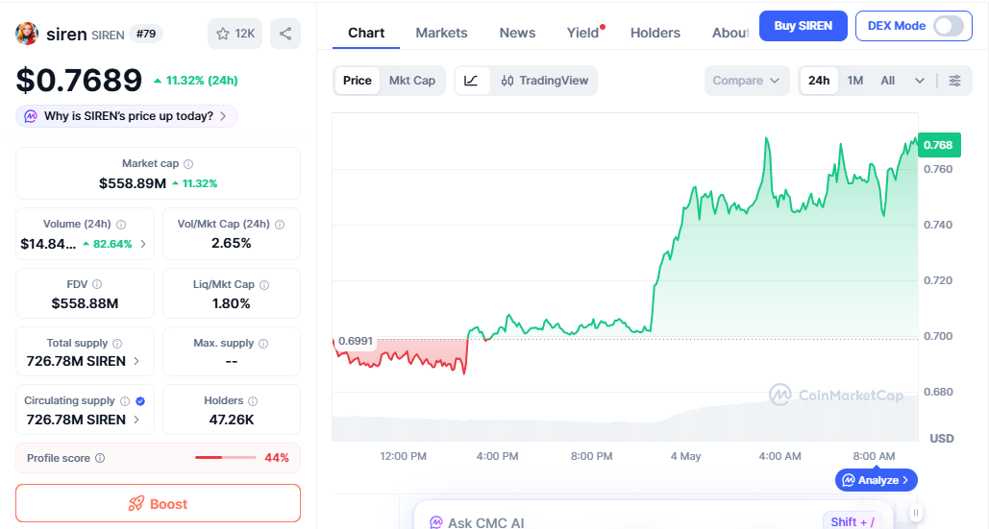The image size is (989, 529).
Task: Switch to TradingView chart
Action: tap(544, 81)
